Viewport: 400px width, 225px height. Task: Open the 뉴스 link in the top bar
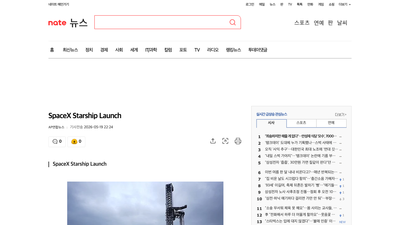point(272,4)
